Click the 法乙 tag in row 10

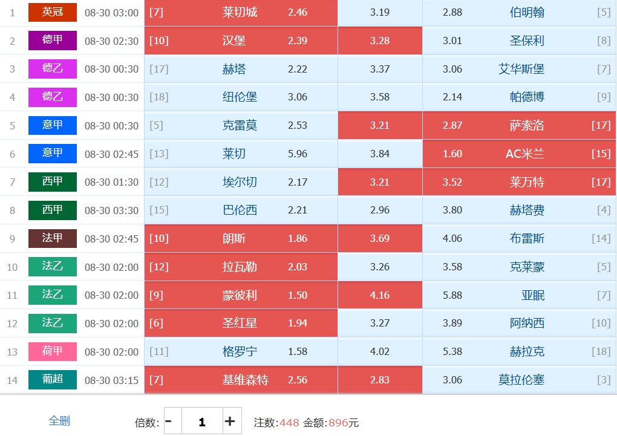pos(53,267)
